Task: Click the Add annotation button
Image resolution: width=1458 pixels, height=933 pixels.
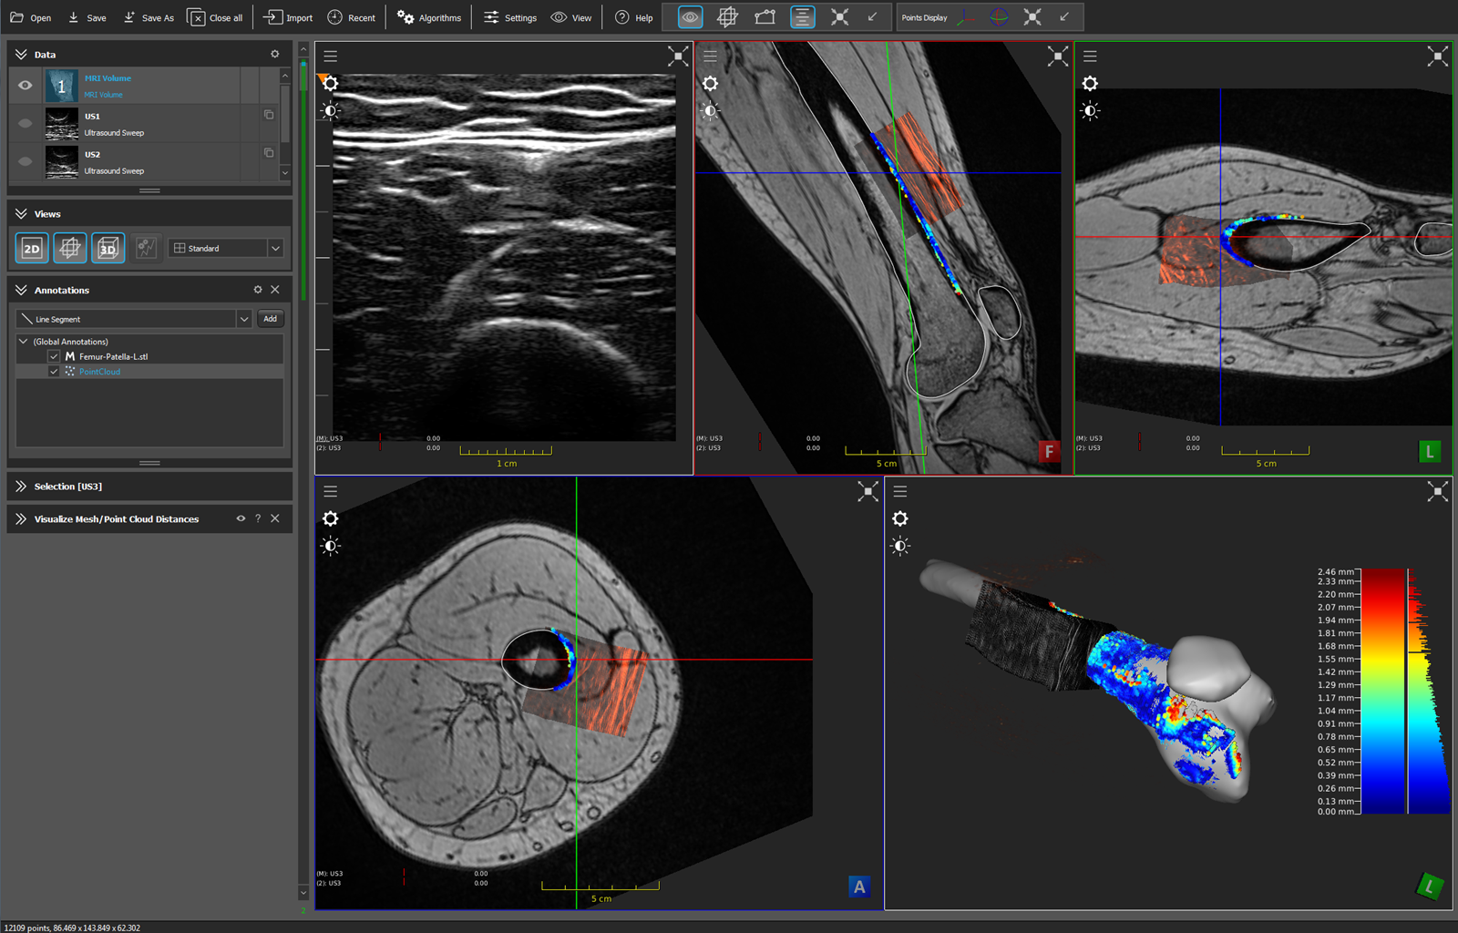Action: [270, 319]
